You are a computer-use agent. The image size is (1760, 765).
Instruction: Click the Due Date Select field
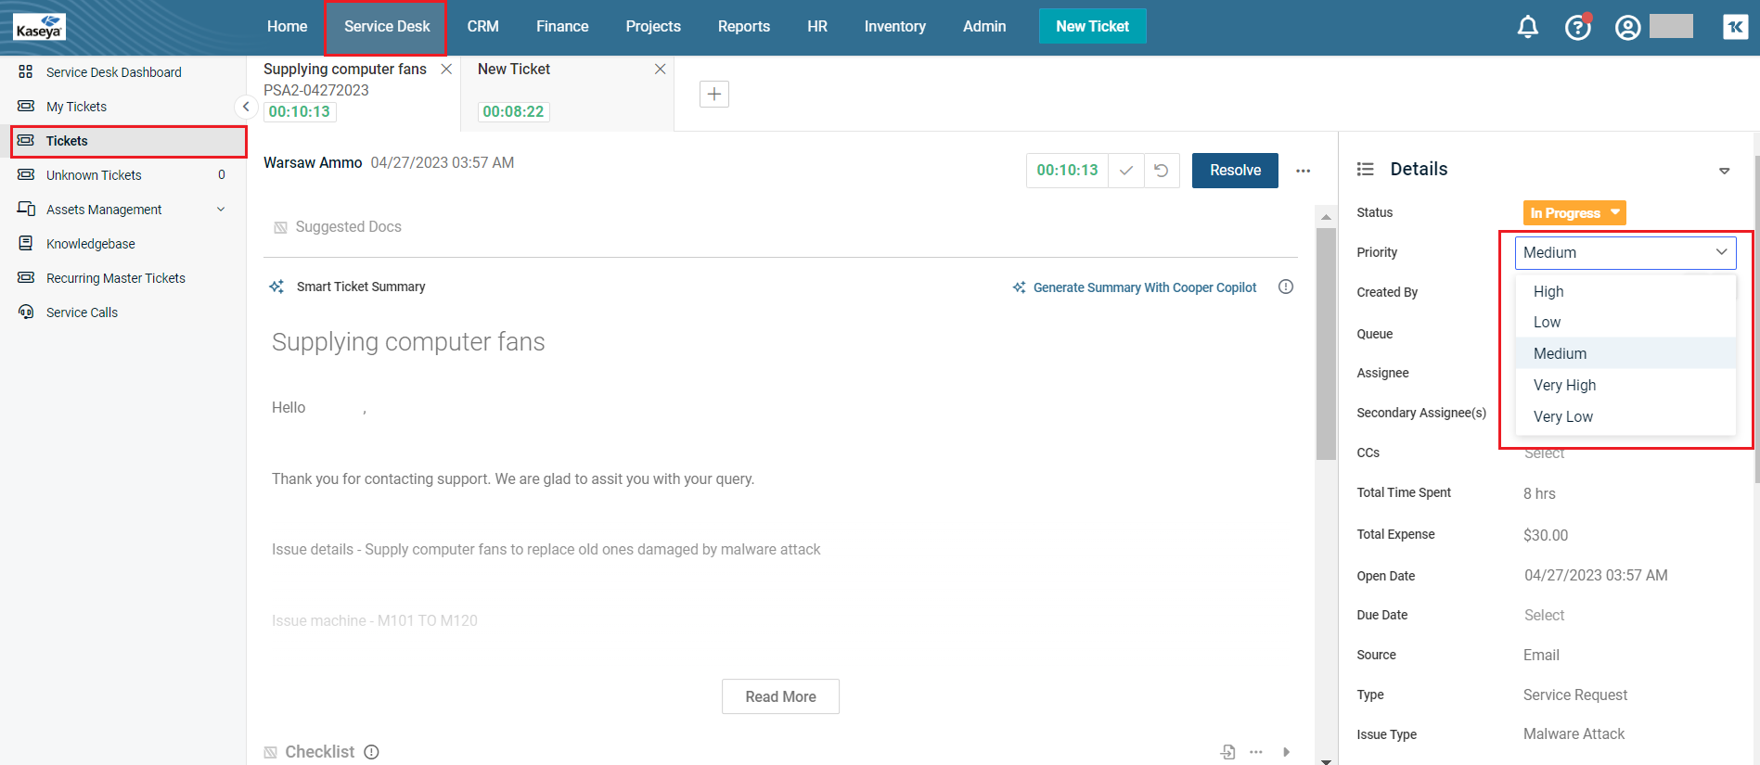[x=1544, y=615]
